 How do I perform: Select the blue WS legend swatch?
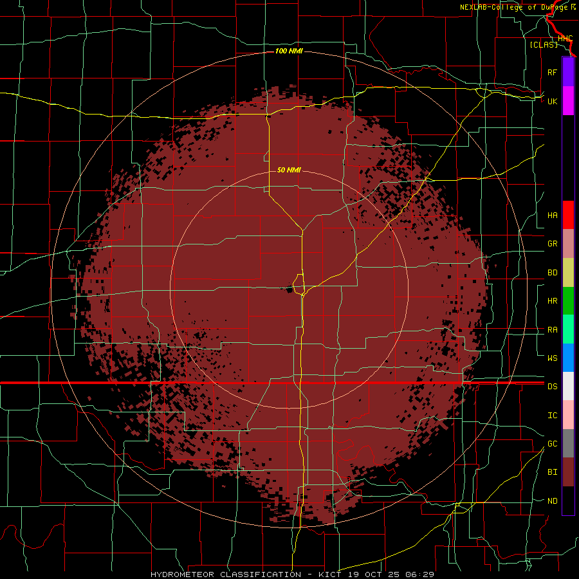click(568, 358)
